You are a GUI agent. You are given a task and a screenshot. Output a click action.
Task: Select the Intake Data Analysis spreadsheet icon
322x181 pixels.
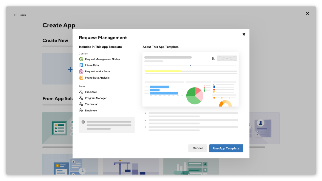81,78
